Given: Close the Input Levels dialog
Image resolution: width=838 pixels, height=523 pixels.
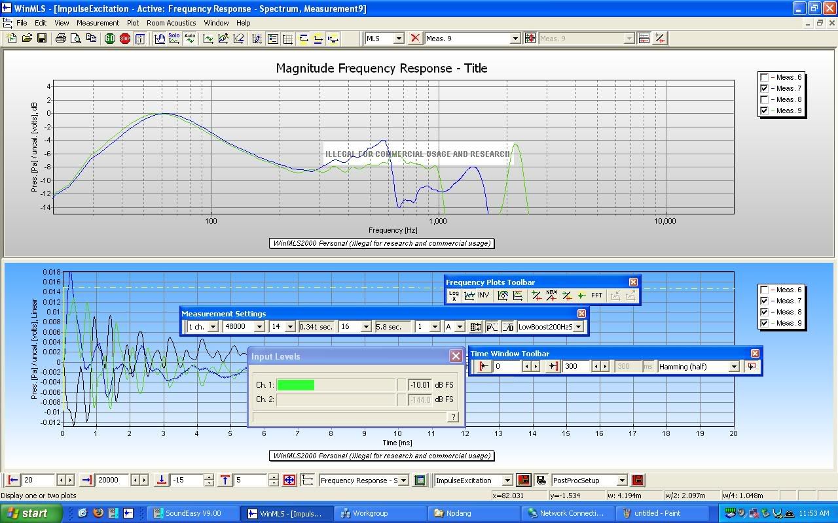Looking at the screenshot, I should coord(456,356).
